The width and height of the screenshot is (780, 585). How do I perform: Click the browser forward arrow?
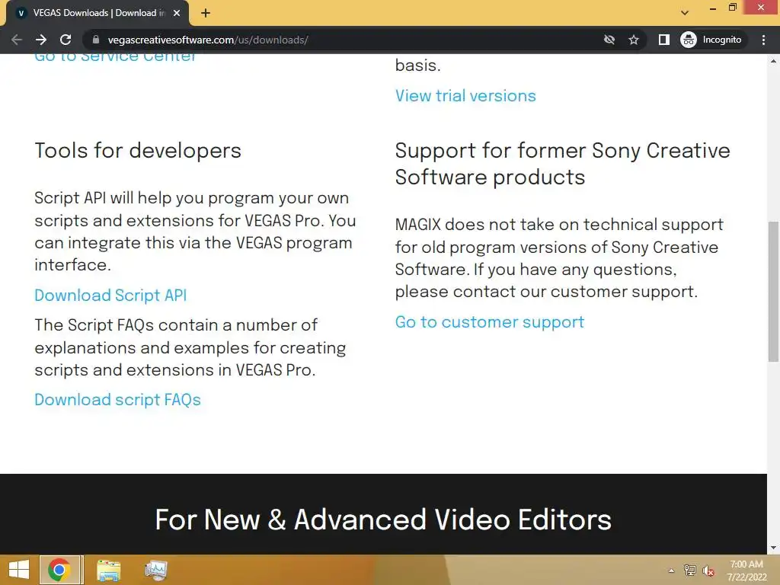click(x=41, y=40)
